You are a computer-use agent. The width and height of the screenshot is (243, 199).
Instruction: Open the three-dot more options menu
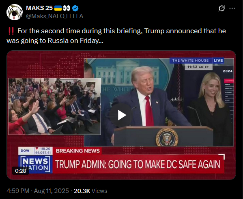point(232,8)
